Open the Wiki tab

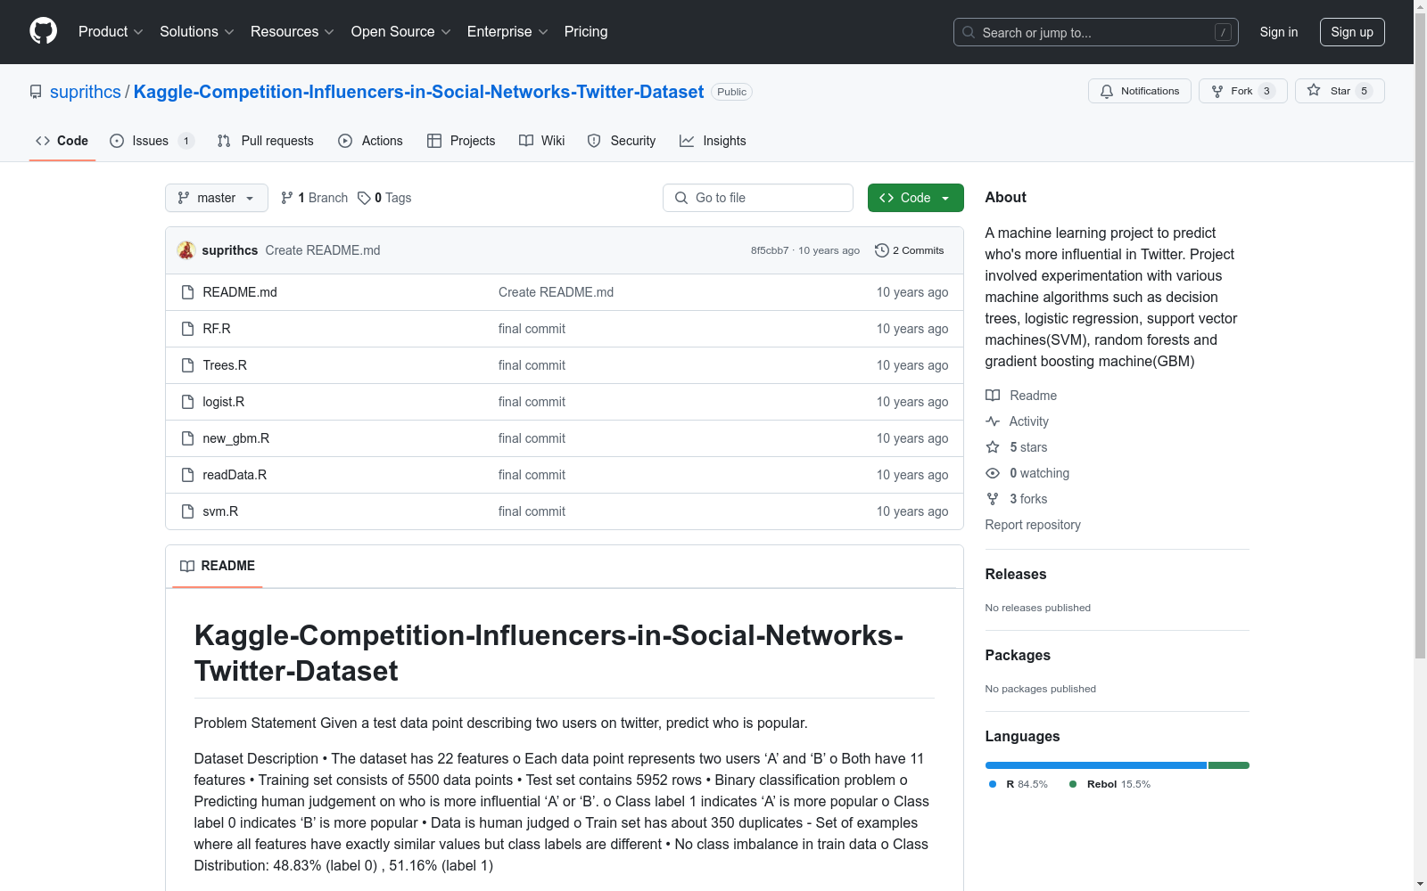[542, 141]
